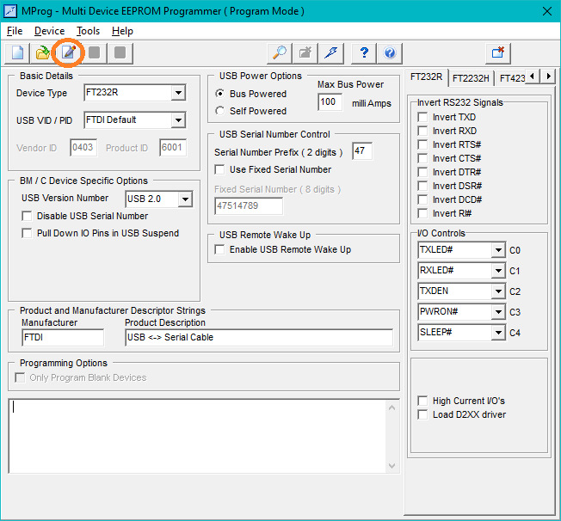The image size is (561, 521).
Task: Check Invert RTS#
Action: tap(422, 144)
